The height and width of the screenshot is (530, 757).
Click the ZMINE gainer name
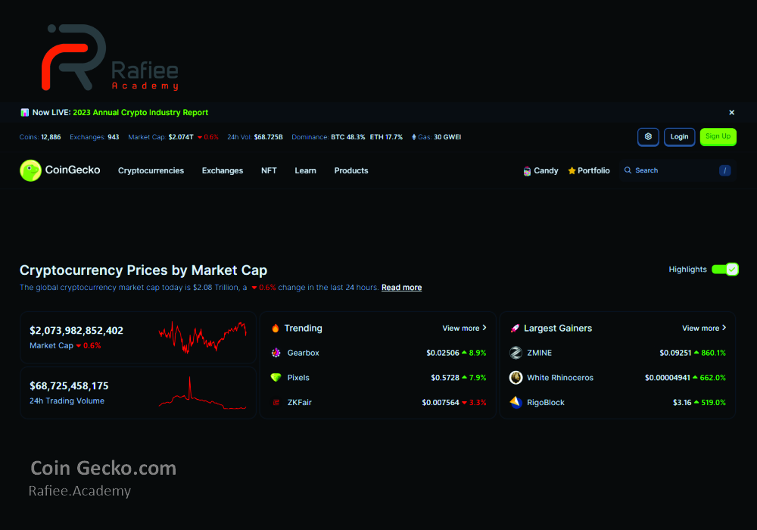click(x=539, y=353)
